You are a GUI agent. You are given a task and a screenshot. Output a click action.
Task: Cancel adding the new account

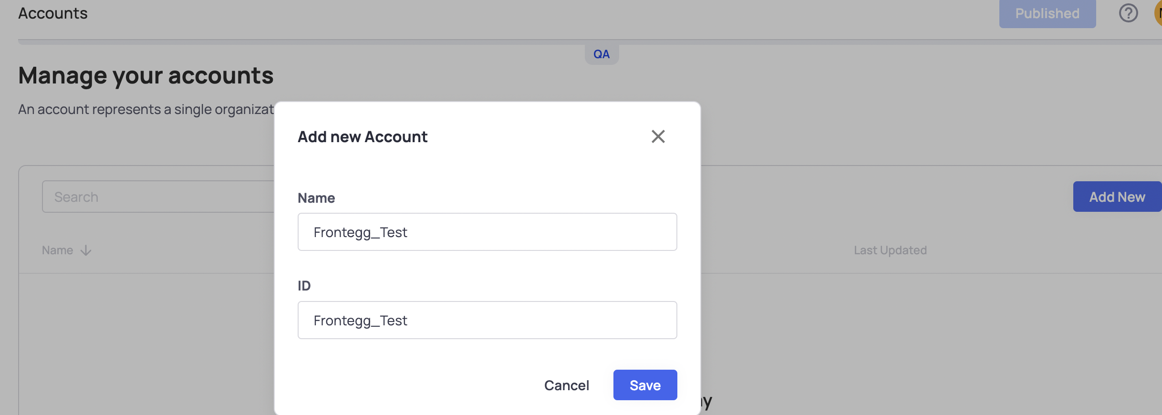click(566, 385)
